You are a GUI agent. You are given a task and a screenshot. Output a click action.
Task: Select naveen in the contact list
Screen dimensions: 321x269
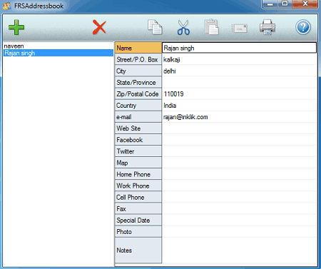coord(58,46)
